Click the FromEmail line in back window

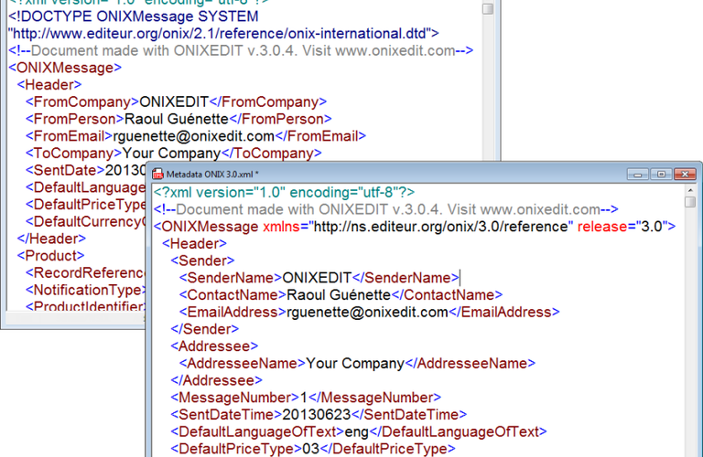(196, 136)
